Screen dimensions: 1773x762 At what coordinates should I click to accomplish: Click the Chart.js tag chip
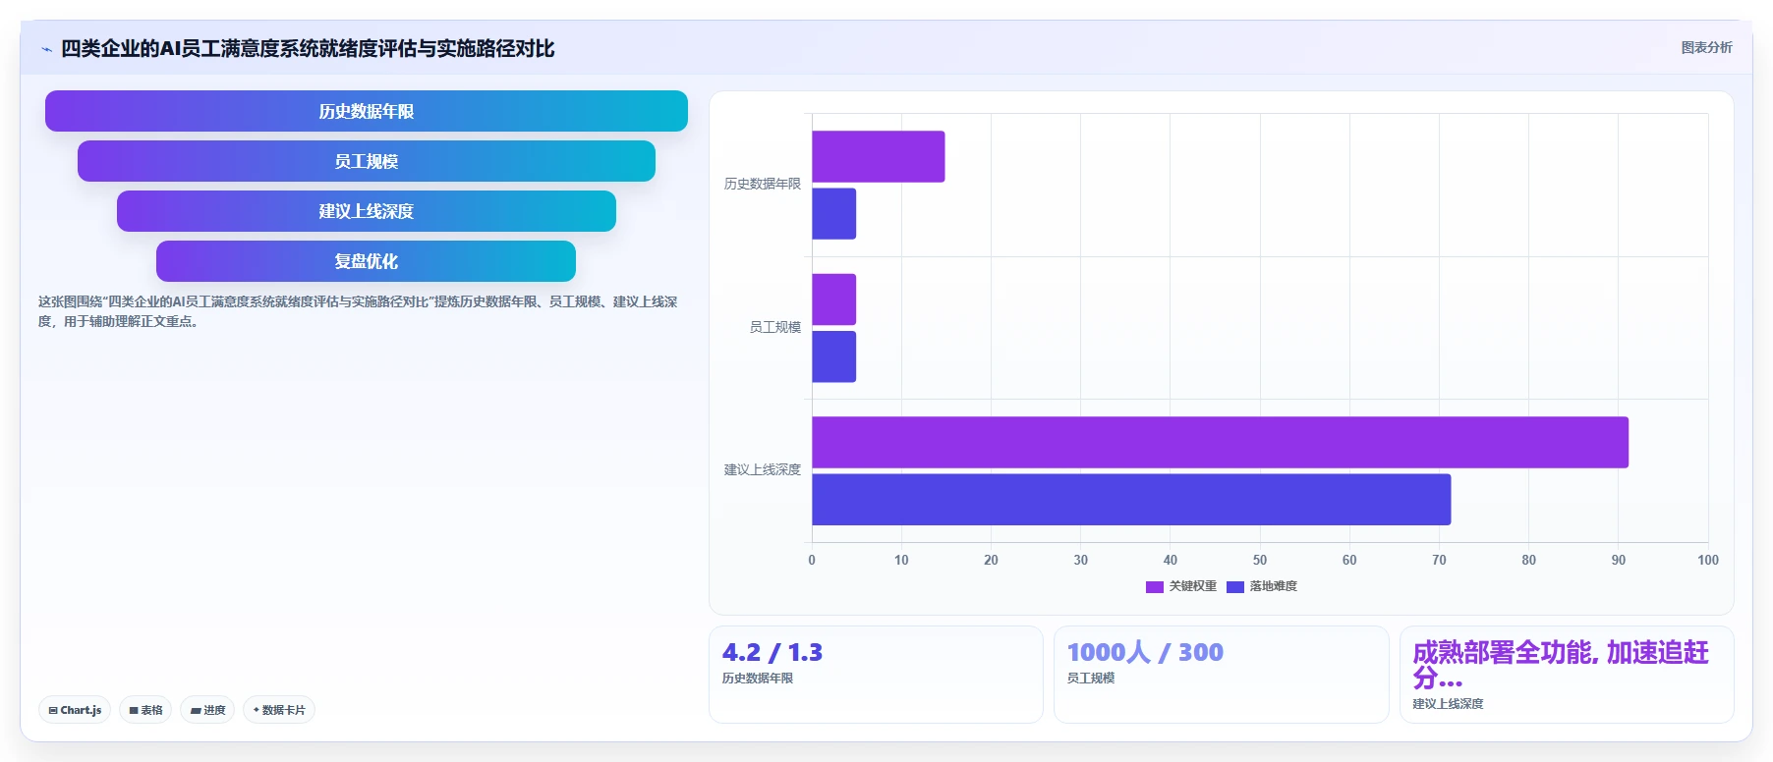tap(75, 710)
